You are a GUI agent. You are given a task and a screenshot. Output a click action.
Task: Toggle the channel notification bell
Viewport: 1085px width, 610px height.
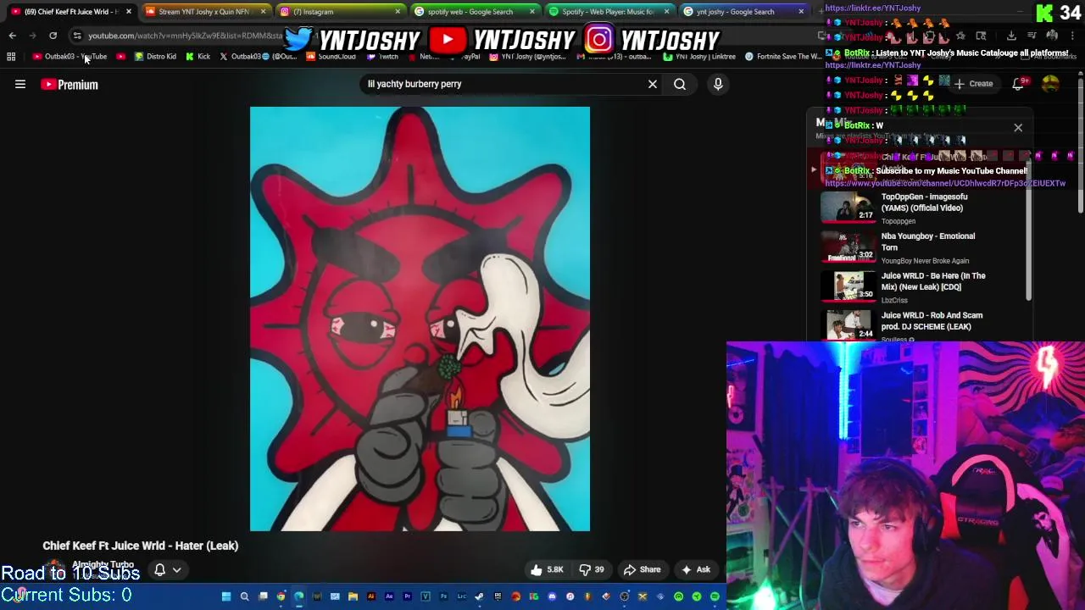(x=159, y=569)
